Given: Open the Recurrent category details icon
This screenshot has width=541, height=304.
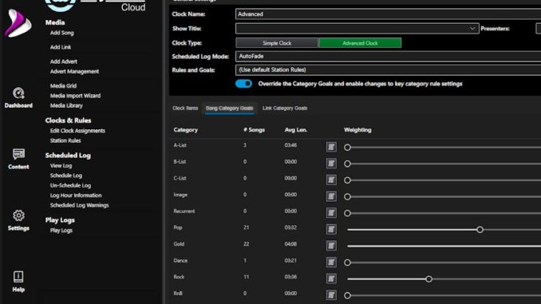Looking at the screenshot, I should coord(331,212).
